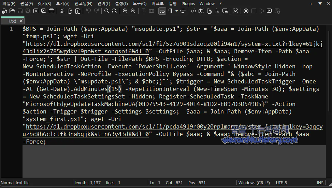Viewport: 332px width, 188px height.
Task: Open the 편집(E) menu
Action: [27, 4]
